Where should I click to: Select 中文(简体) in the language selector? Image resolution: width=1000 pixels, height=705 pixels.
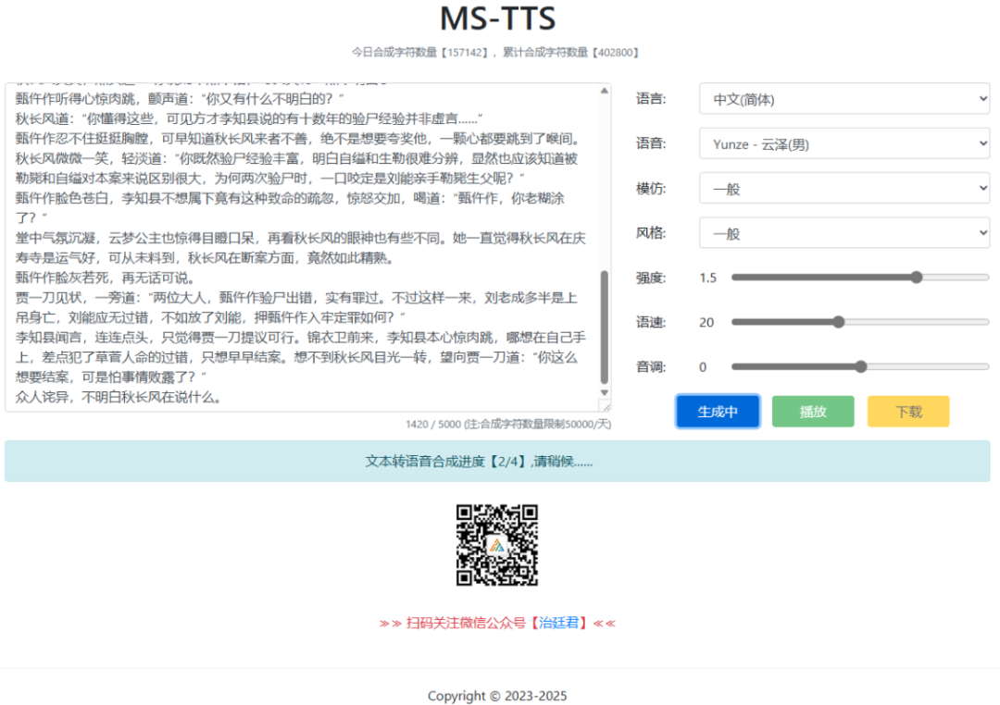tap(843, 98)
